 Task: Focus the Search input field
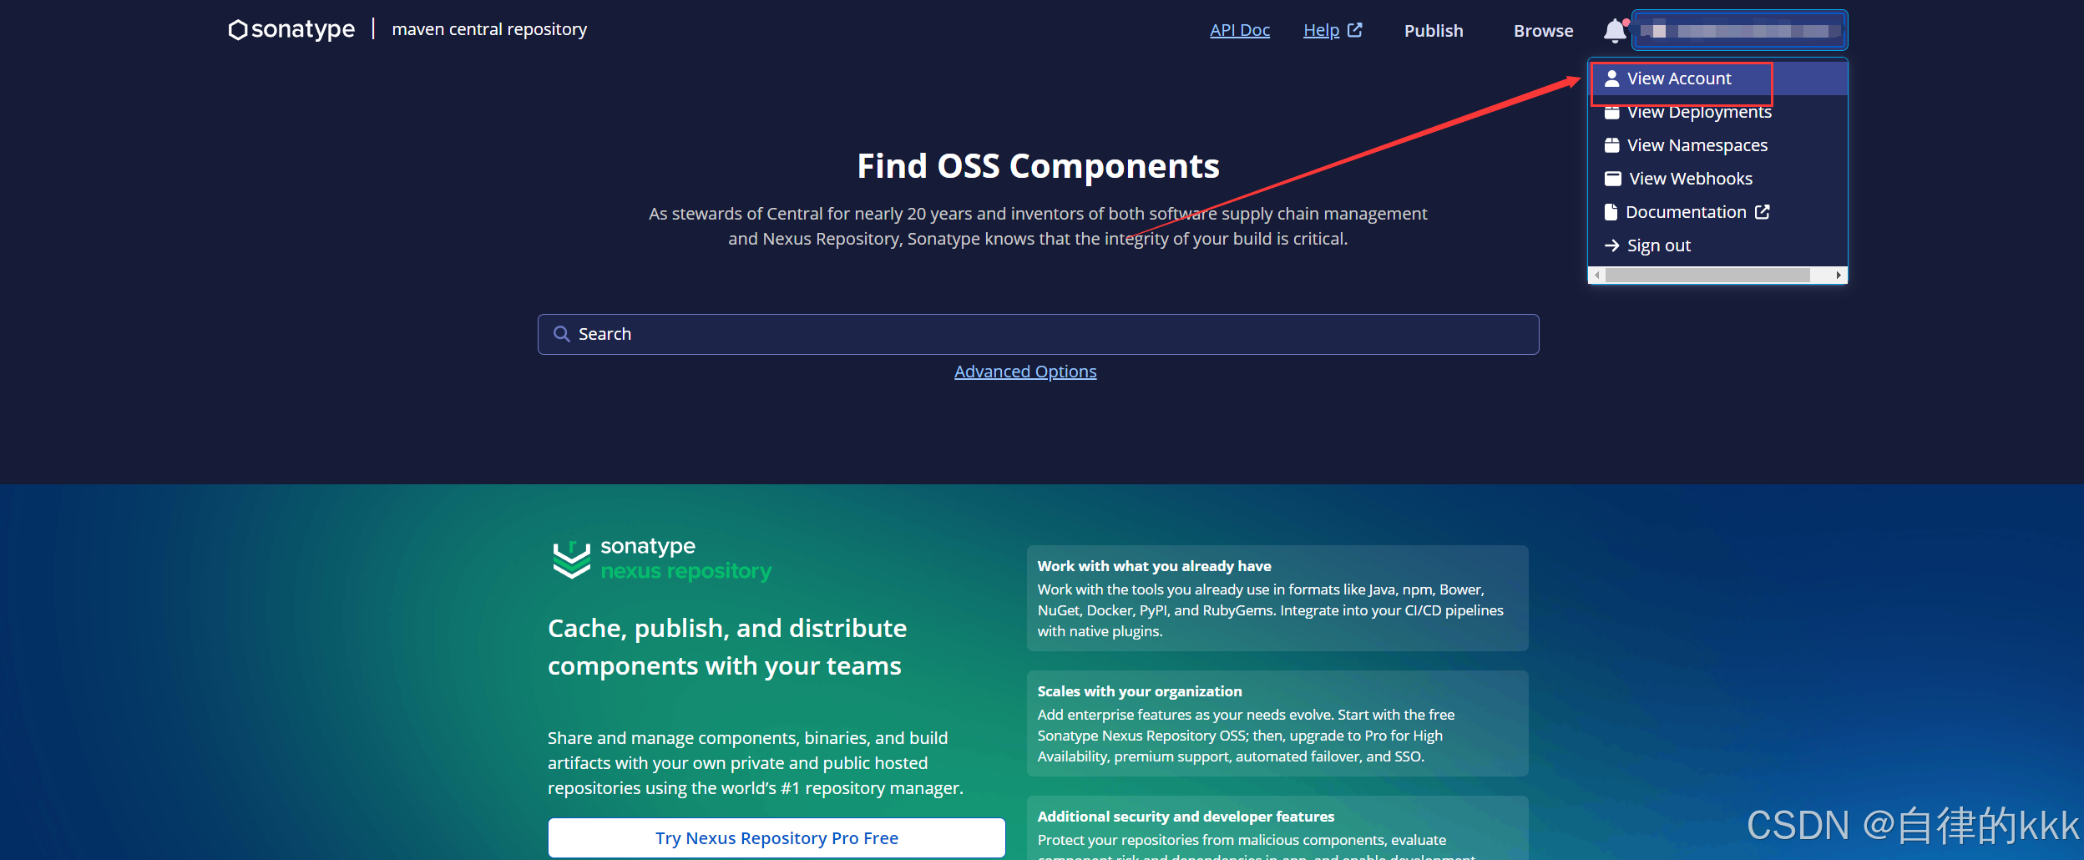1039,334
